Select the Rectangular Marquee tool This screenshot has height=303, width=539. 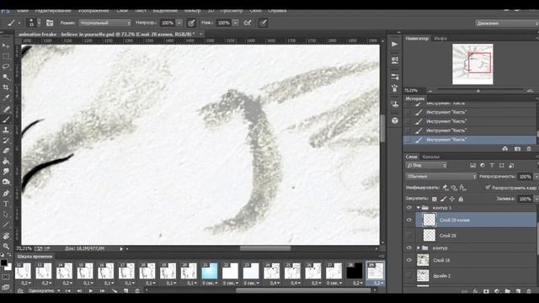tap(6, 56)
